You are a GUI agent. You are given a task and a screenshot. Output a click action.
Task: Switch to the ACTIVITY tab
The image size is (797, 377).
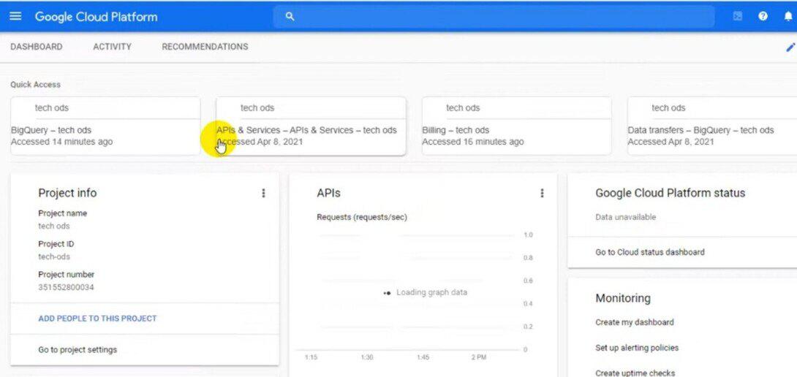[x=113, y=47]
